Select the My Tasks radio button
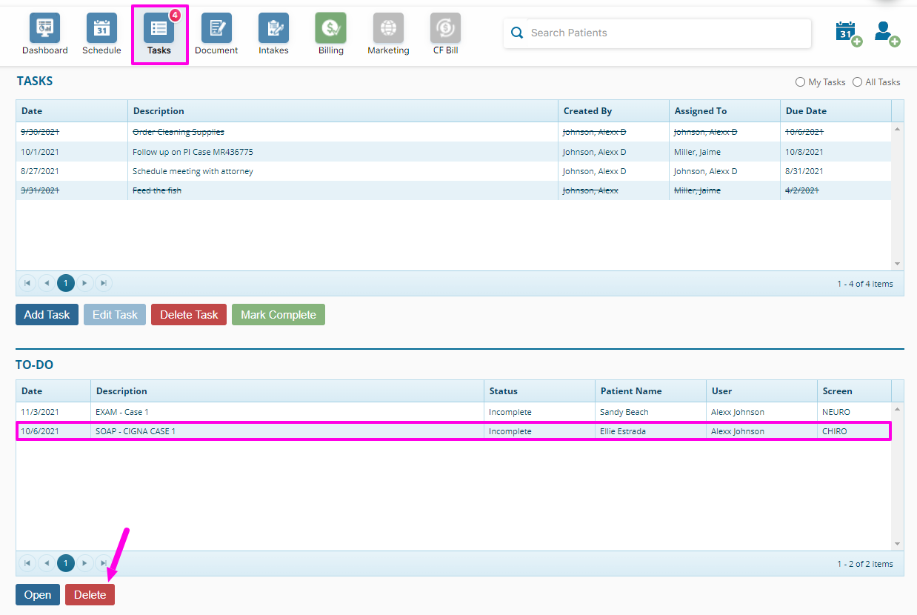This screenshot has width=917, height=615. coord(800,82)
